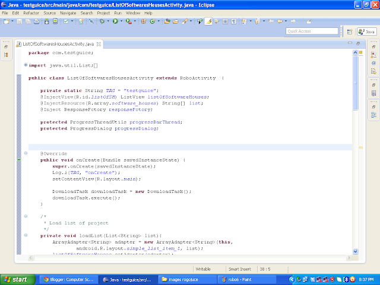Screen dimensions: 380x285
Task: Open images rogojuce folder taskbar button
Action: (x=188, y=280)
